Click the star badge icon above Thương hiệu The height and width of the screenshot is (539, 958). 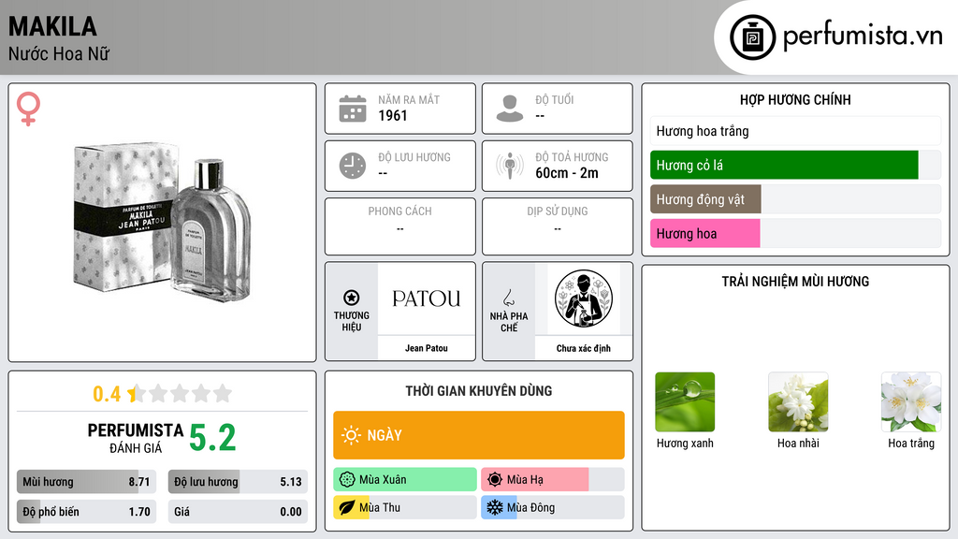352,298
